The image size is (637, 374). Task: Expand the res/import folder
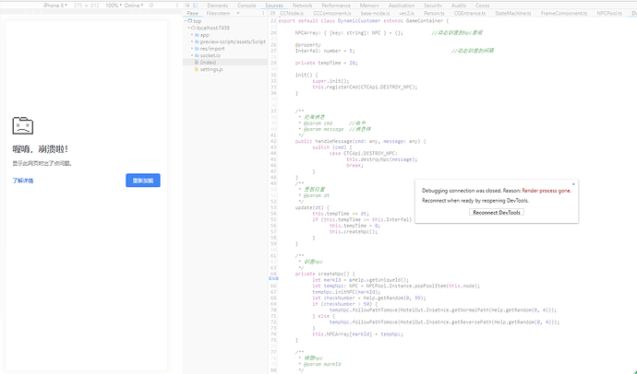click(191, 49)
